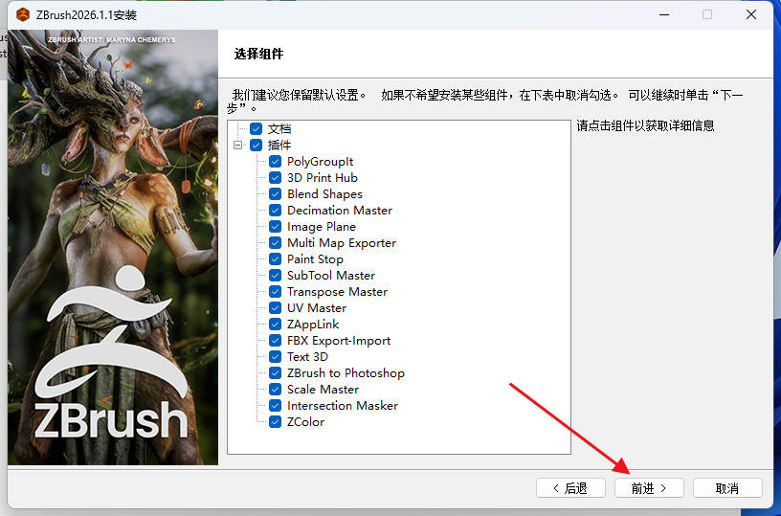Toggle the Text 3D checkbox

point(275,357)
